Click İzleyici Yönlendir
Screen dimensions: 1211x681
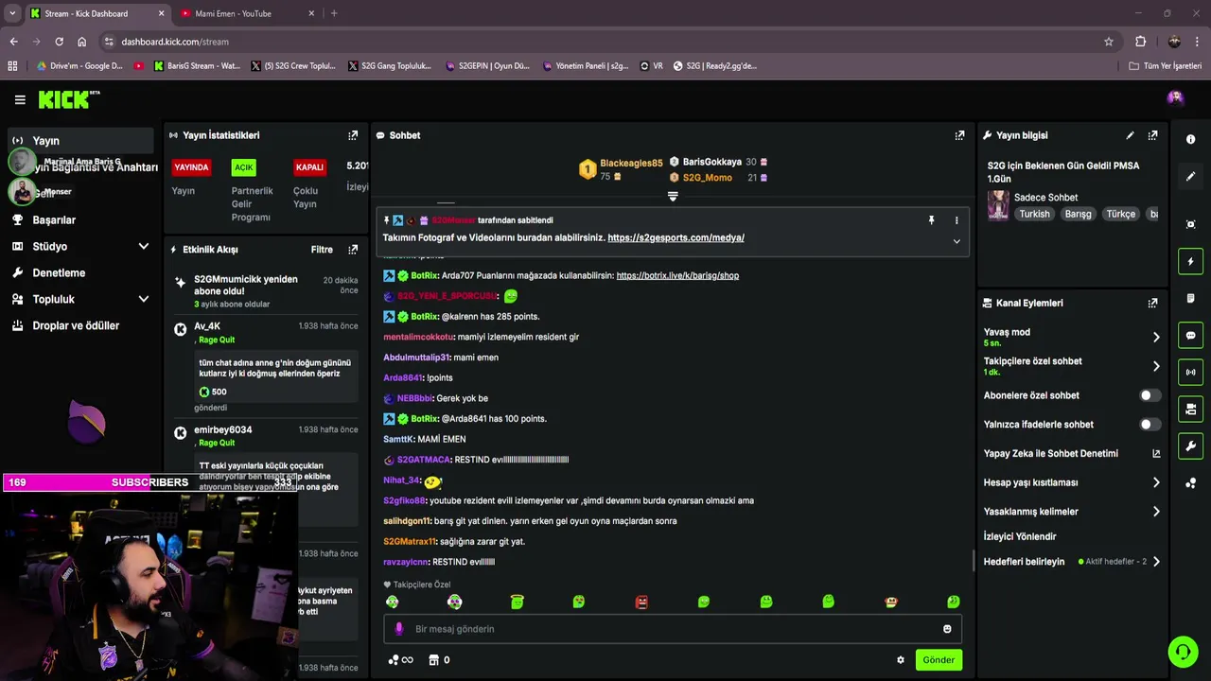pyautogui.click(x=1020, y=536)
